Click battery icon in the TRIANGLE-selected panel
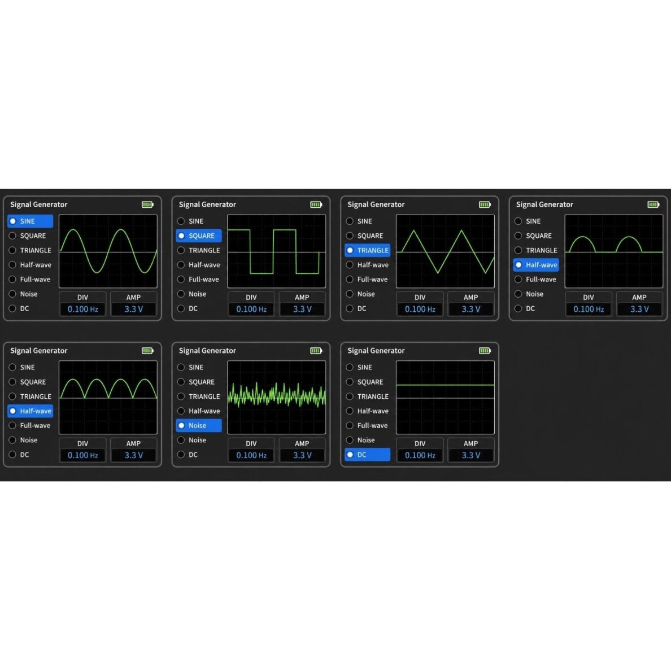The width and height of the screenshot is (671, 671). (x=485, y=204)
